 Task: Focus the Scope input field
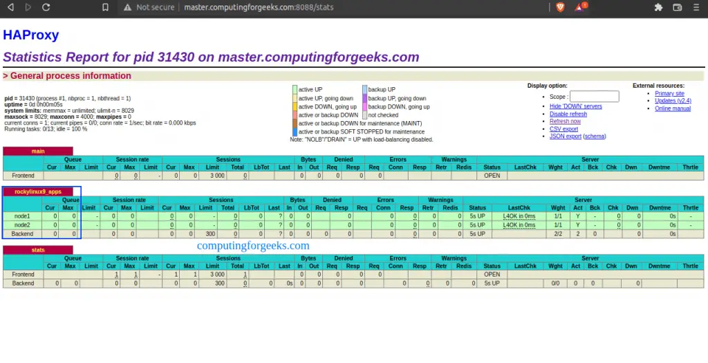tap(594, 96)
